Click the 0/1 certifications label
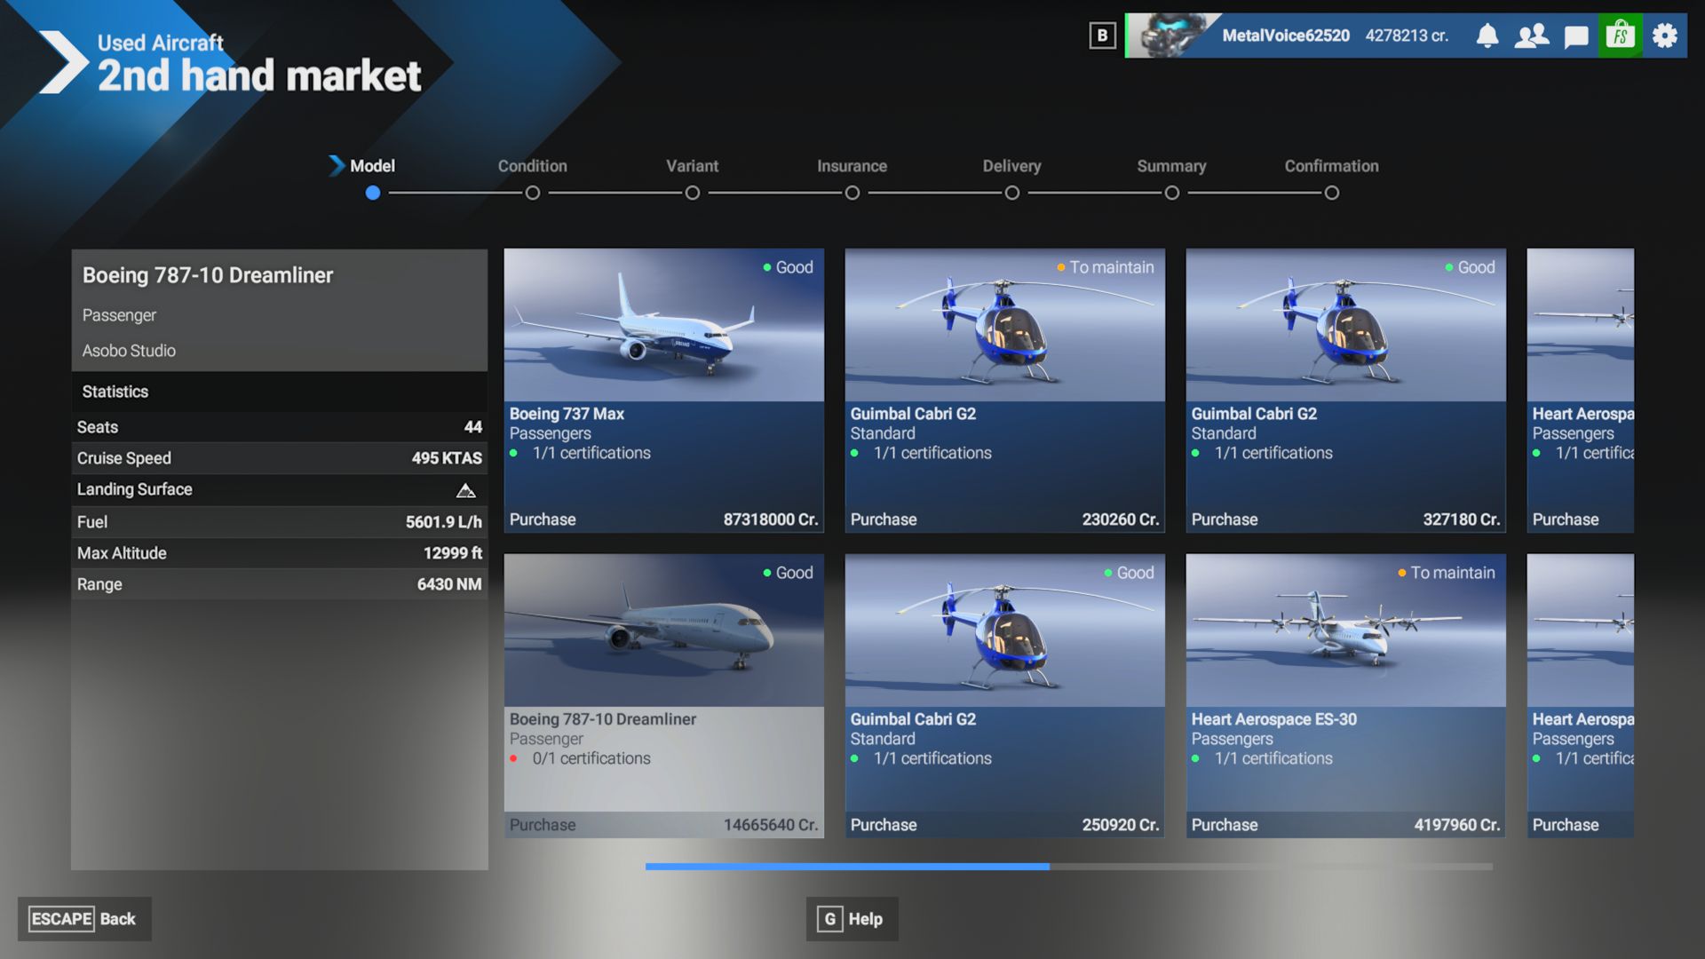Screen dimensions: 1705x959 591,758
